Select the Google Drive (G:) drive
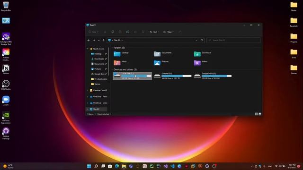The width and height of the screenshot is (303, 170). tap(213, 76)
